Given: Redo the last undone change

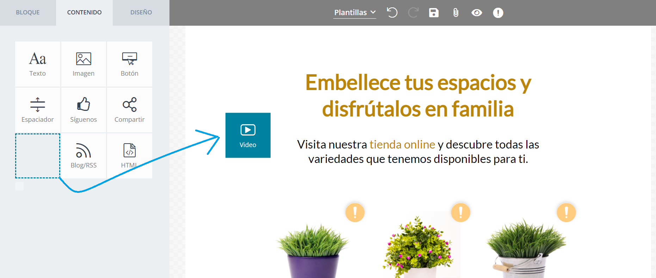Looking at the screenshot, I should [x=413, y=13].
